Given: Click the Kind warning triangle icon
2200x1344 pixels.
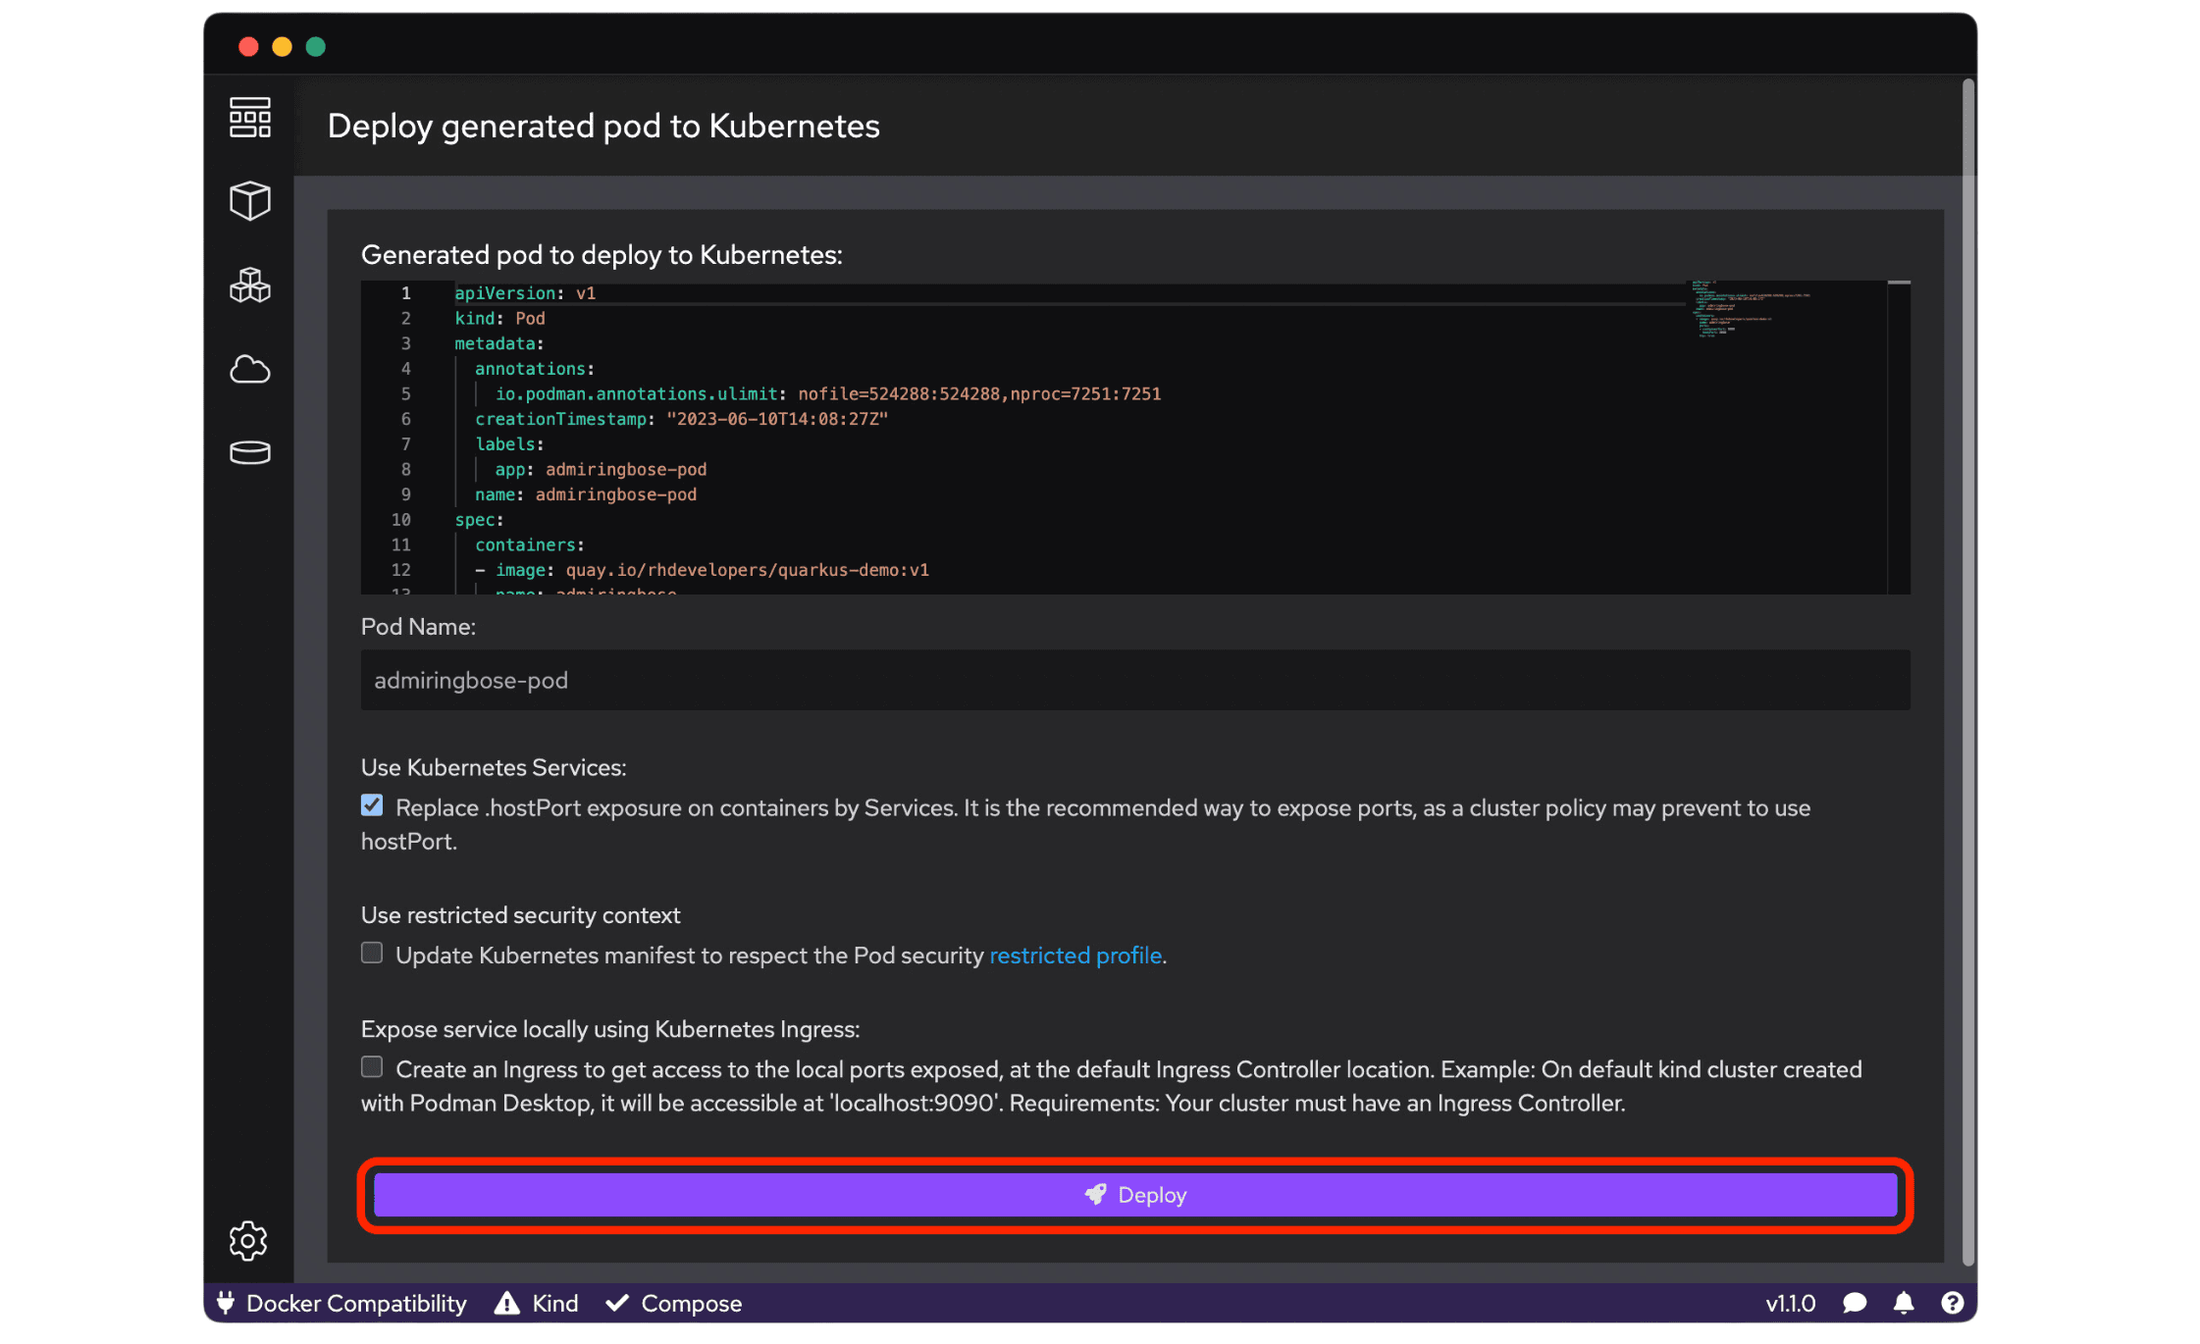Looking at the screenshot, I should click(x=506, y=1303).
